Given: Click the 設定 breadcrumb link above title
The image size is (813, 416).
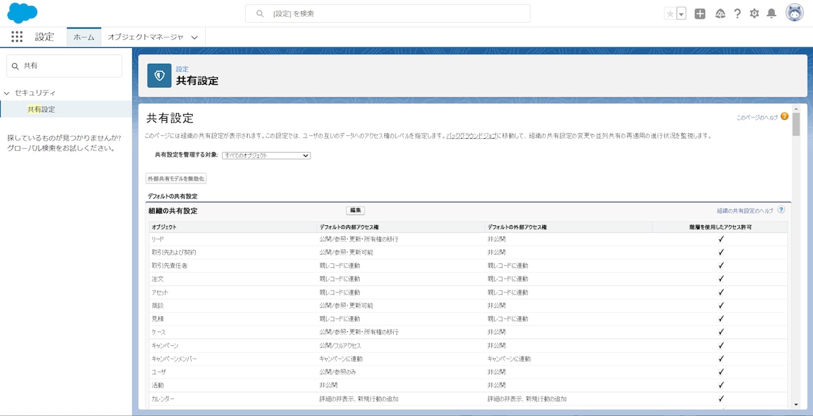Looking at the screenshot, I should pos(182,69).
